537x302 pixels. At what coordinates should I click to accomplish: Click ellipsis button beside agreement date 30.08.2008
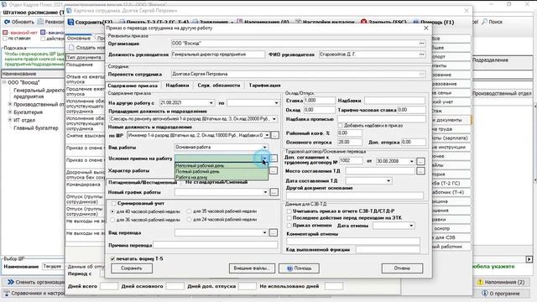point(421,161)
